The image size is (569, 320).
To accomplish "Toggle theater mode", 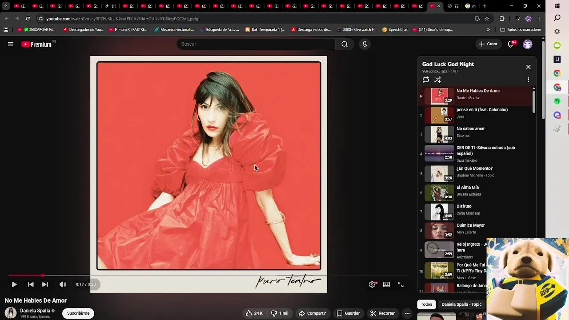I will pos(386,284).
